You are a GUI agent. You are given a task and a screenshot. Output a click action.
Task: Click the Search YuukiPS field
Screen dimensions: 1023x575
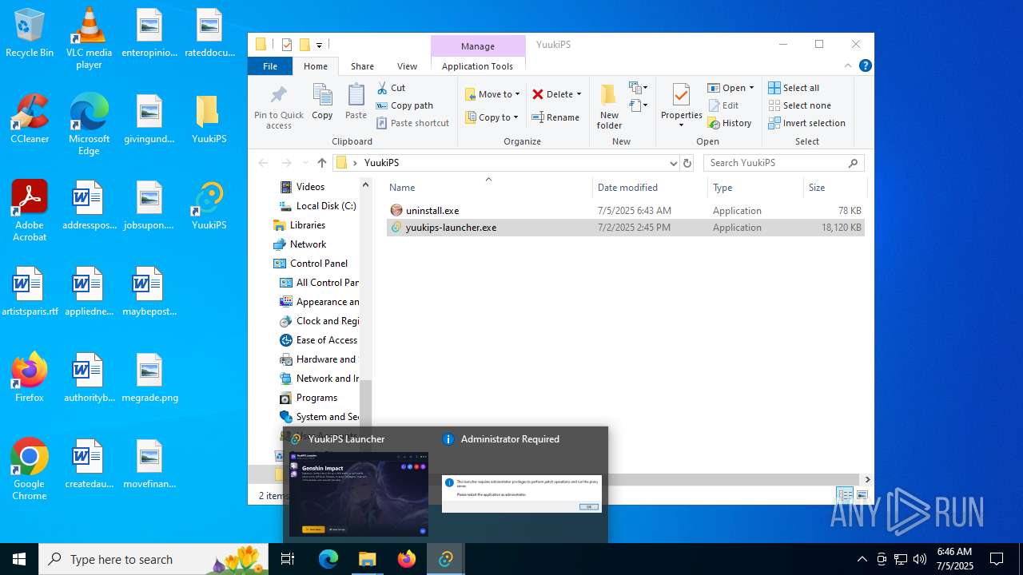[x=783, y=163]
